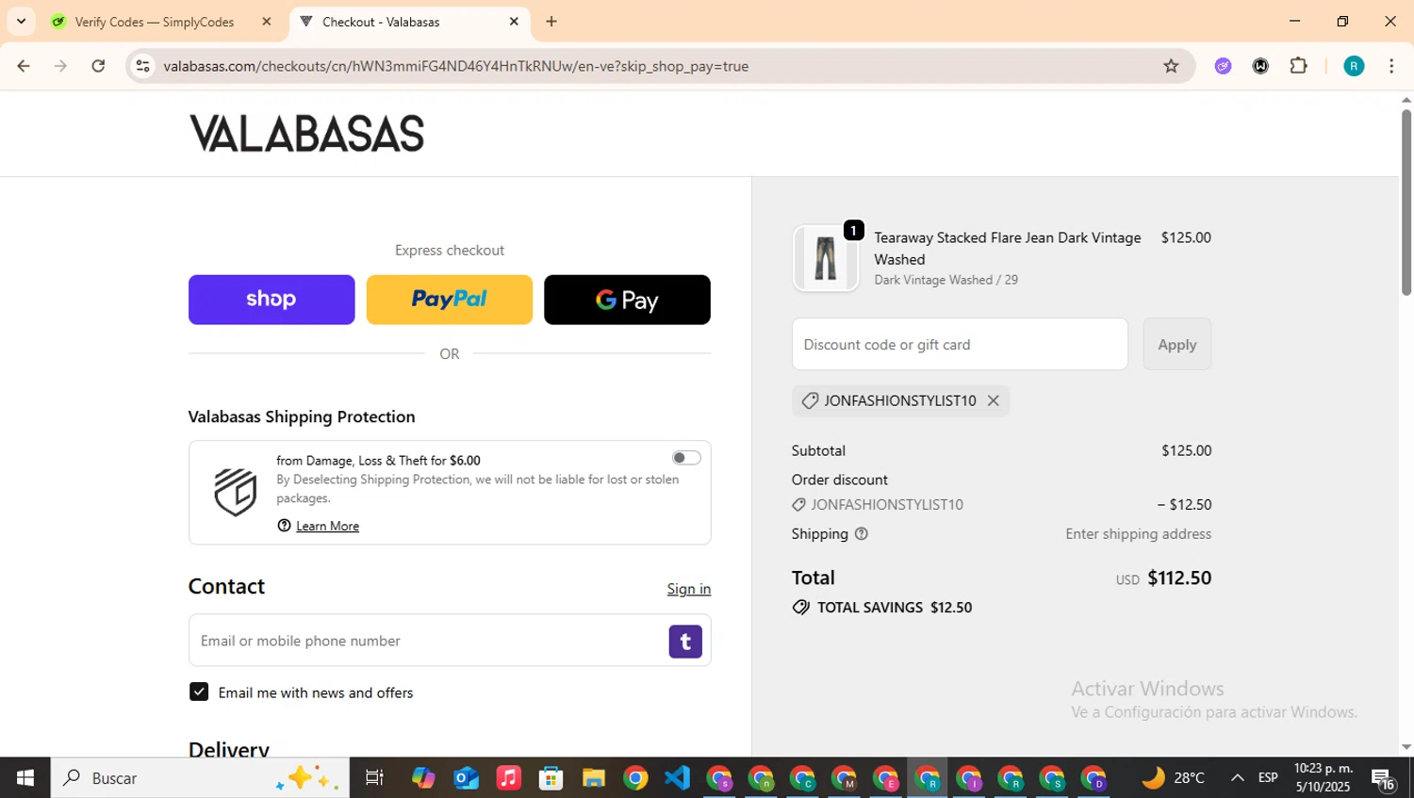Close the Checkout - Valabasas tab

514,22
